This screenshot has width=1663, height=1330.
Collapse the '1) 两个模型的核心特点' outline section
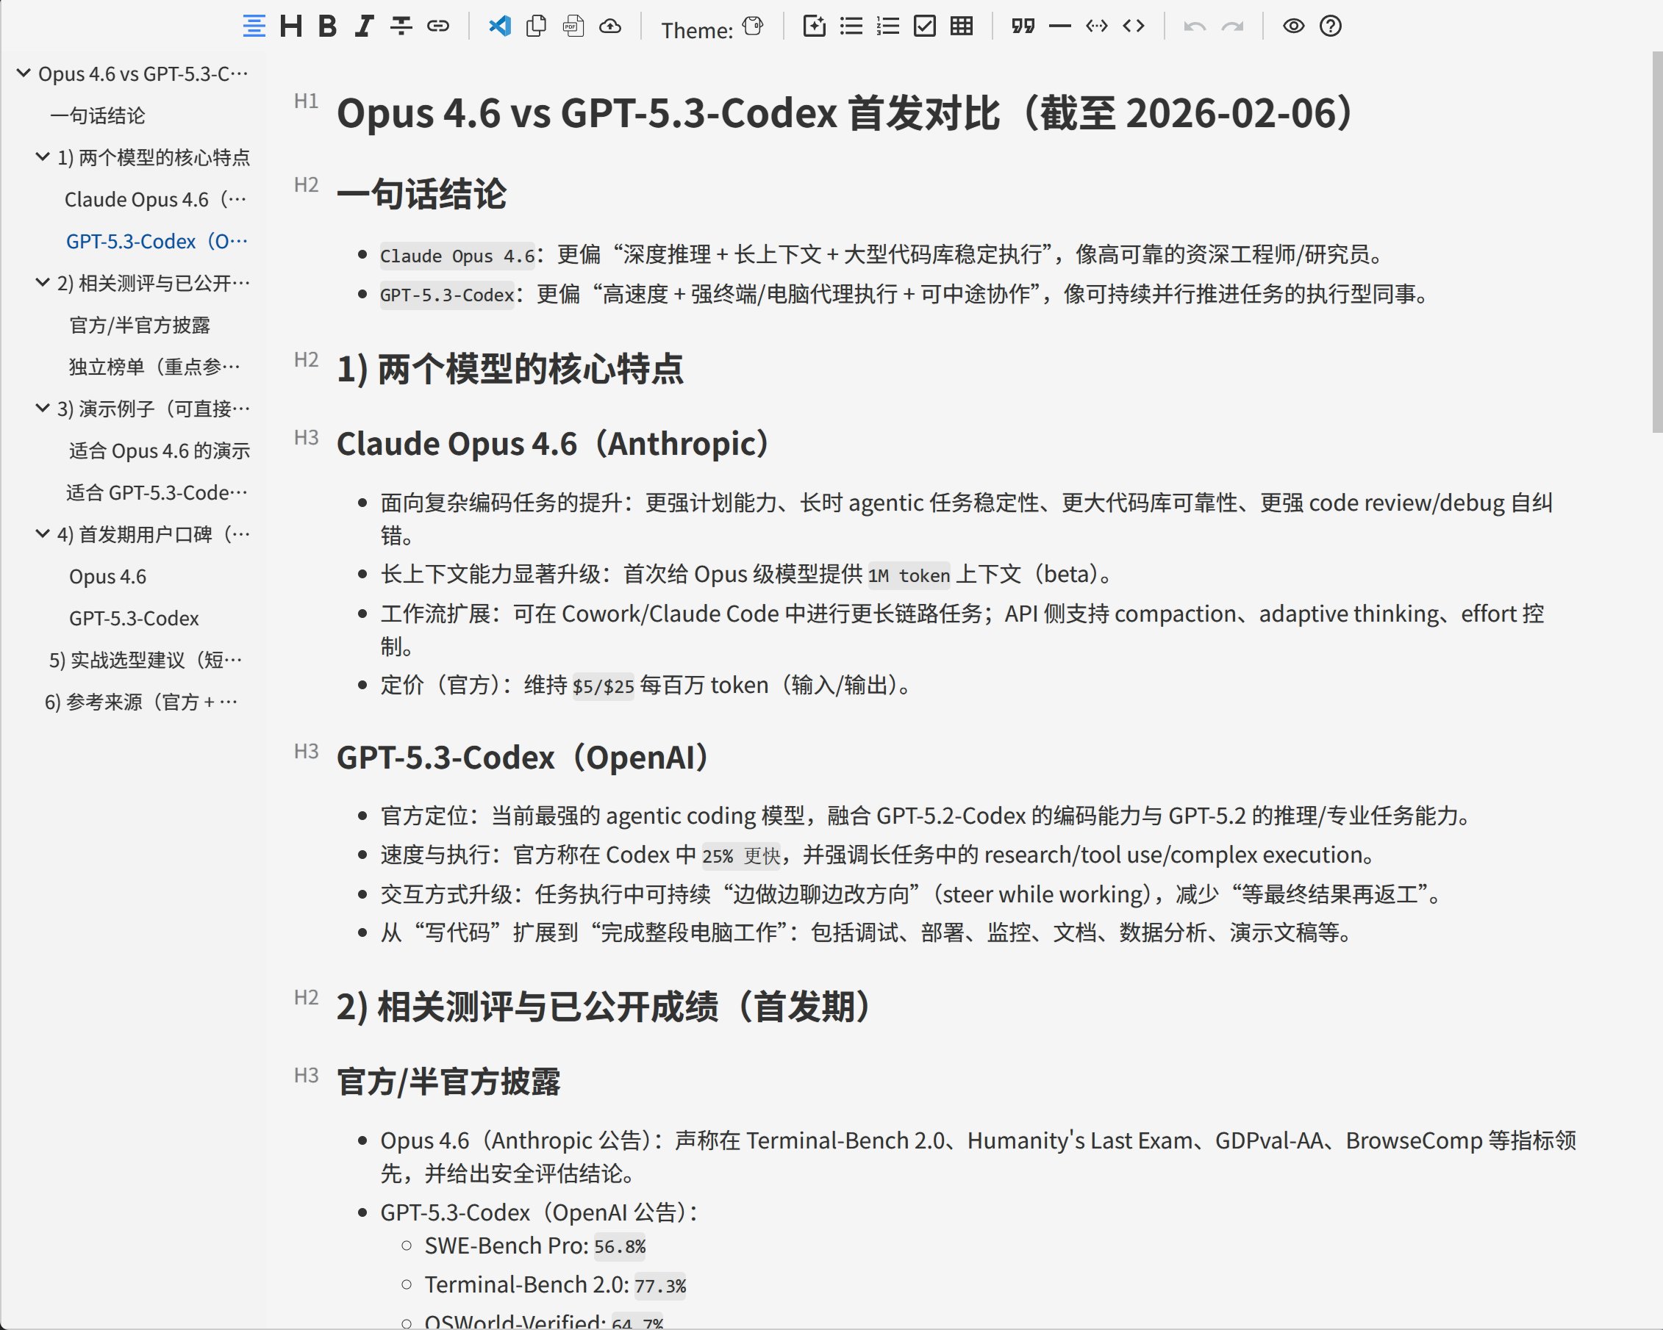click(43, 157)
